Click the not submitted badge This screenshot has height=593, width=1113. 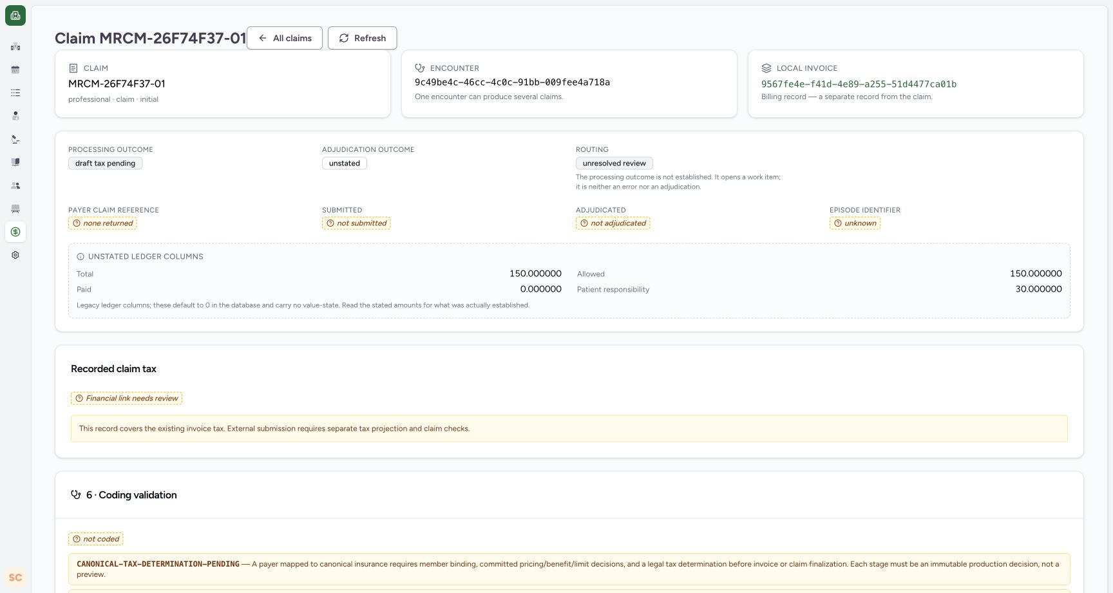(x=356, y=223)
